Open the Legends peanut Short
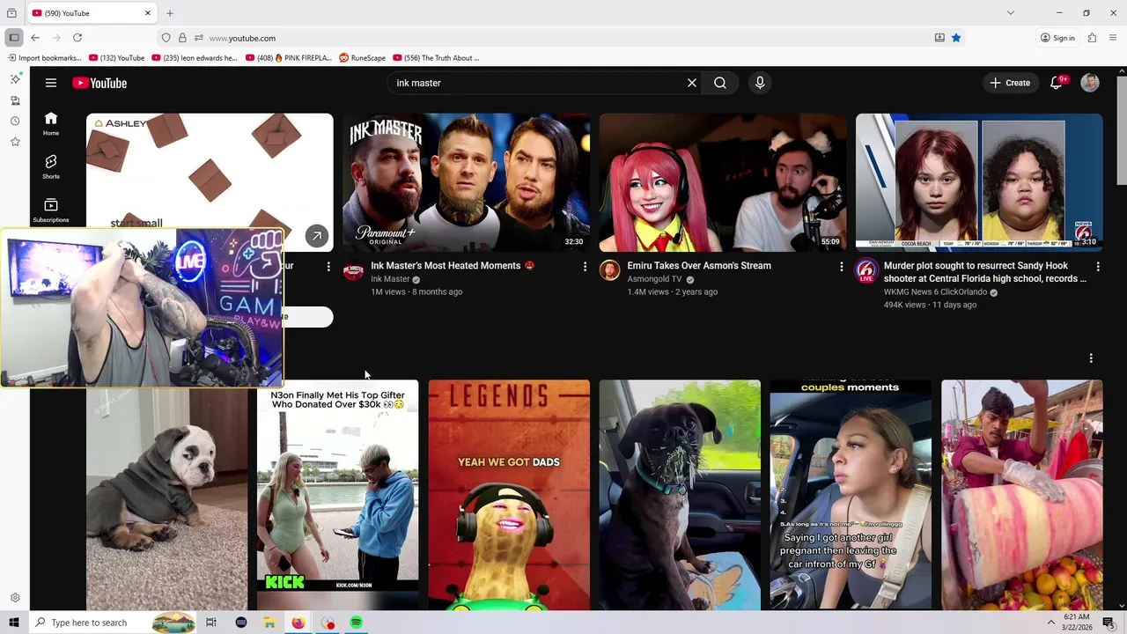This screenshot has width=1127, height=634. tap(509, 495)
